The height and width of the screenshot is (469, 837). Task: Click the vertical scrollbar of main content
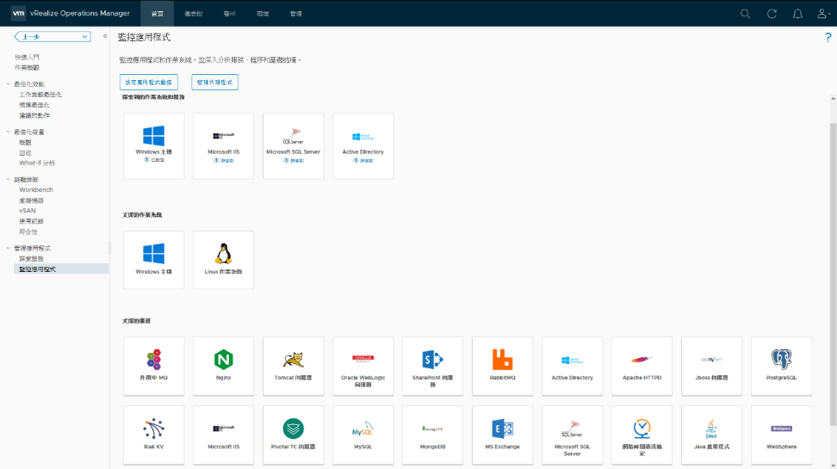(x=833, y=275)
